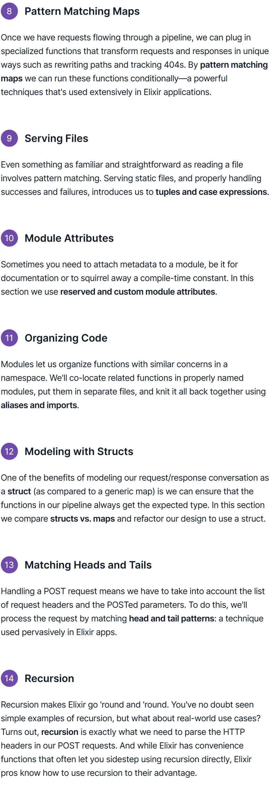Viewport: 269px width, 804px height.
Task: Click bold word 'recursion' in paragraph
Action: click(60, 732)
